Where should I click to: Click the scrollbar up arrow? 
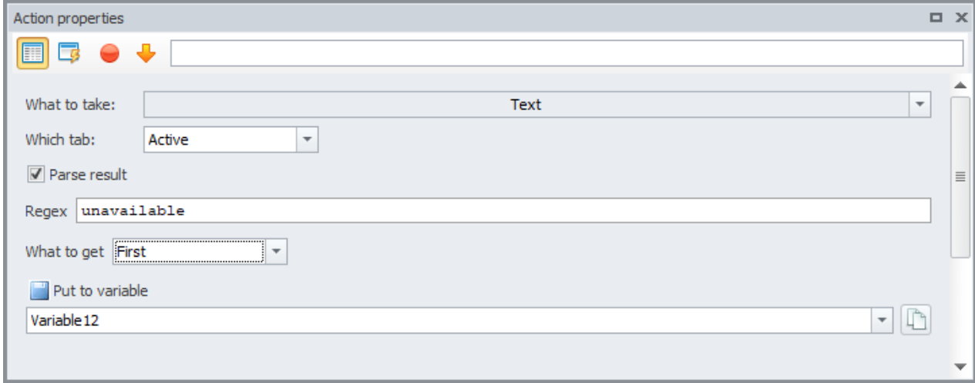tap(960, 85)
